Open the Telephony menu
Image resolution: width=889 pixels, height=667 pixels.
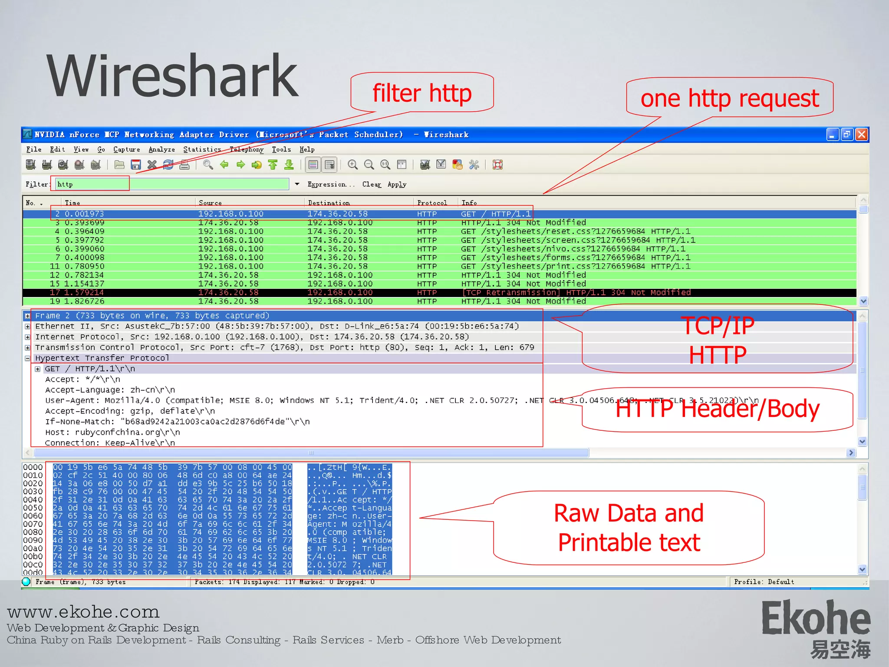247,149
